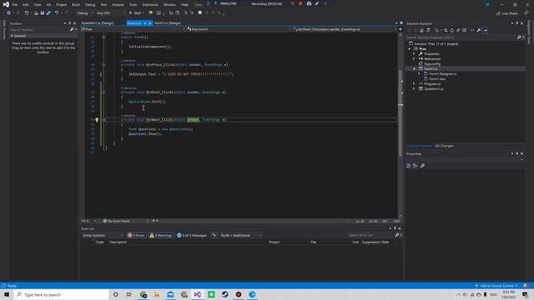
Task: Switch to Question1.cs [Design] tab
Action: [x=98, y=23]
